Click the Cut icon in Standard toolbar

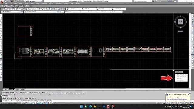point(19,9)
